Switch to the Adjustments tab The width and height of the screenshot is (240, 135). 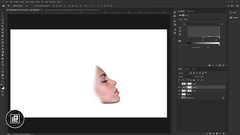pyautogui.click(x=190, y=11)
